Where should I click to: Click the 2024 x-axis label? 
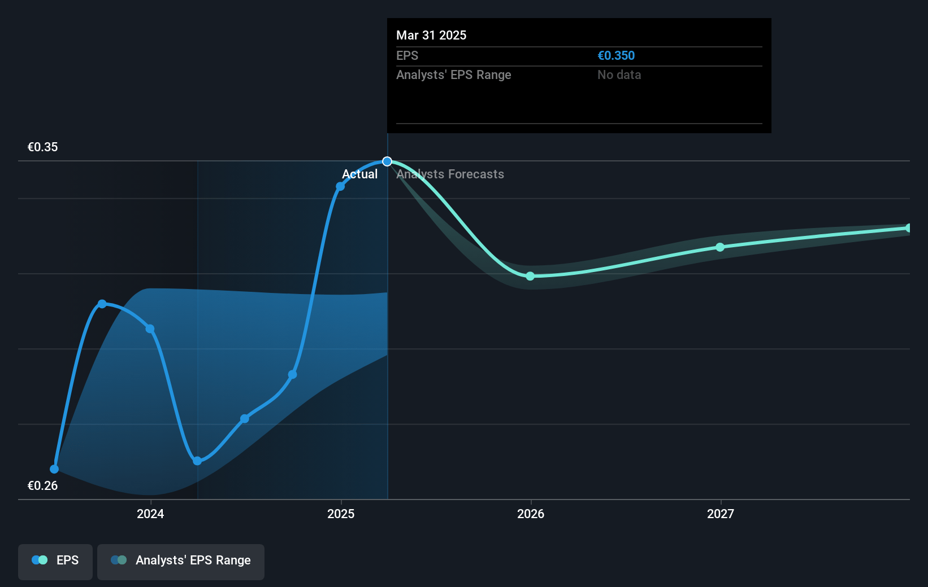click(x=150, y=514)
